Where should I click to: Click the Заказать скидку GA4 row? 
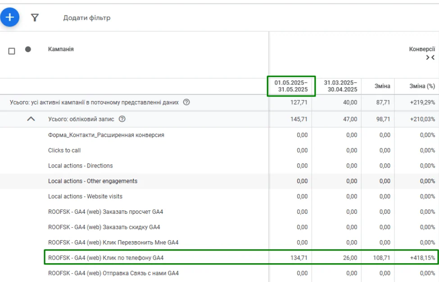click(x=220, y=227)
